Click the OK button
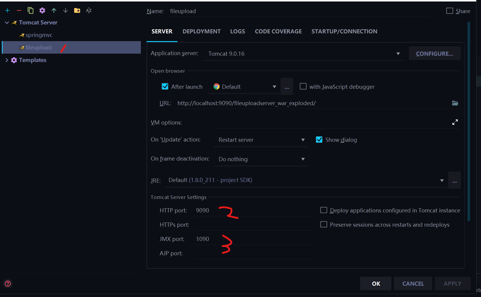Screen dimensions: 481x297 point(376,284)
